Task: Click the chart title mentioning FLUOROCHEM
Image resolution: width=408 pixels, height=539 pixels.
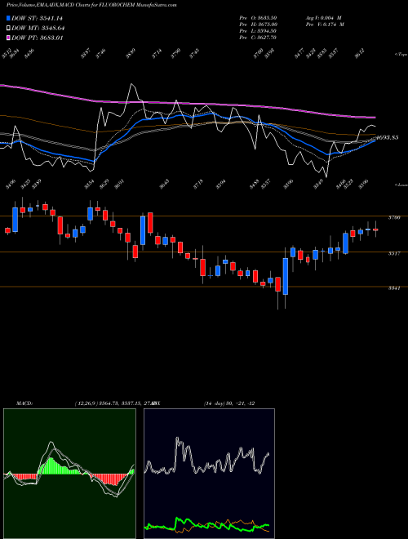Action: pyautogui.click(x=91, y=5)
